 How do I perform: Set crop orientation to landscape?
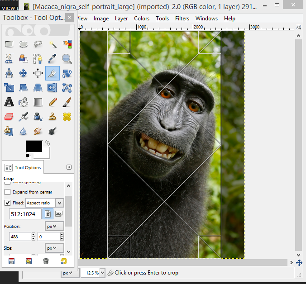pos(59,214)
